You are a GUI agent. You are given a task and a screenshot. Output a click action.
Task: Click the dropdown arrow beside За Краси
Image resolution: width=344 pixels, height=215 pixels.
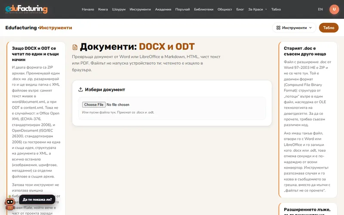pyautogui.click(x=266, y=9)
